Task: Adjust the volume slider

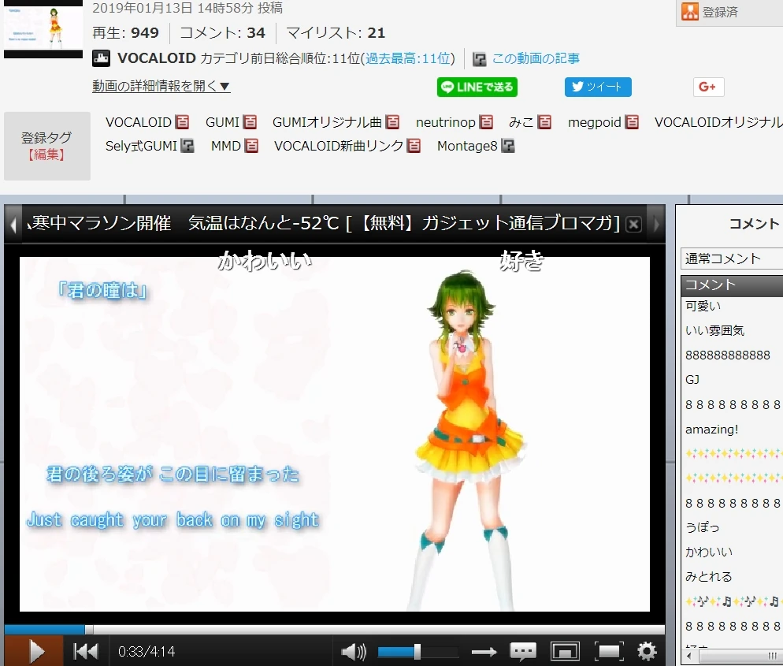Action: point(417,652)
